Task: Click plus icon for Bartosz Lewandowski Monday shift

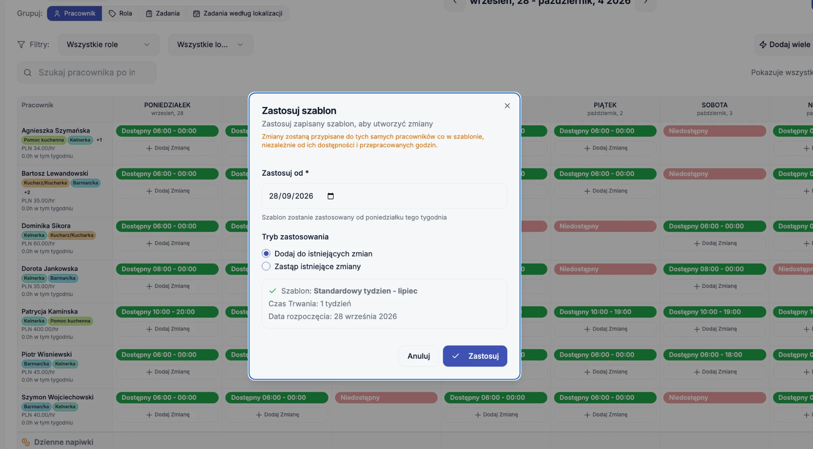Action: [149, 191]
